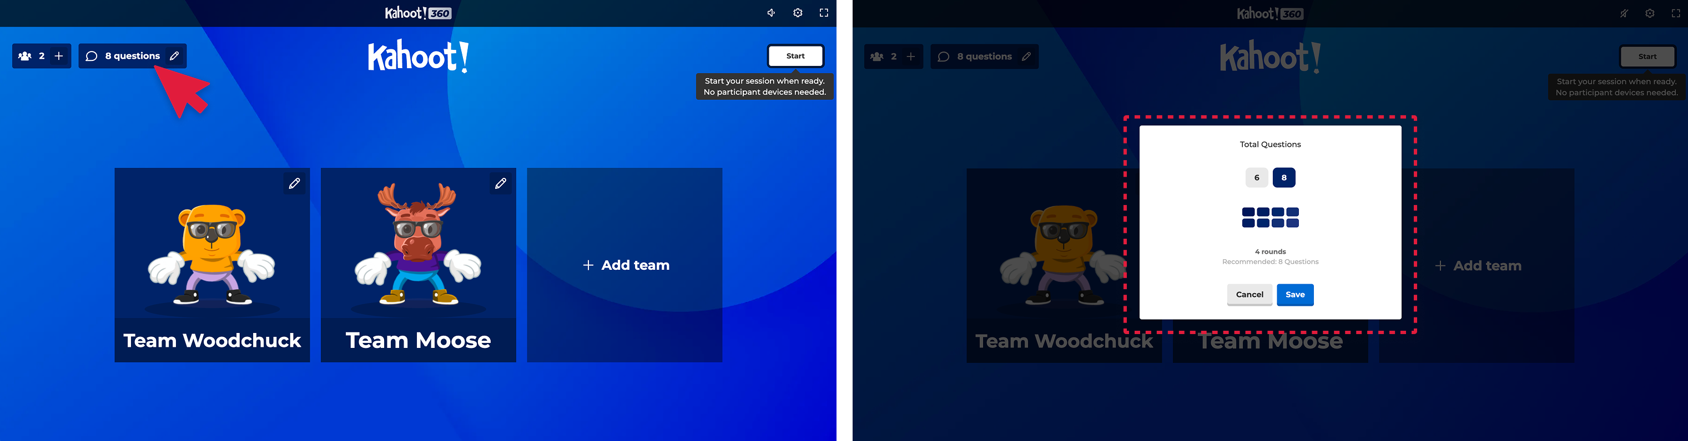This screenshot has width=1688, height=441.
Task: Click the rounds block indicator in dialog
Action: 1270,217
